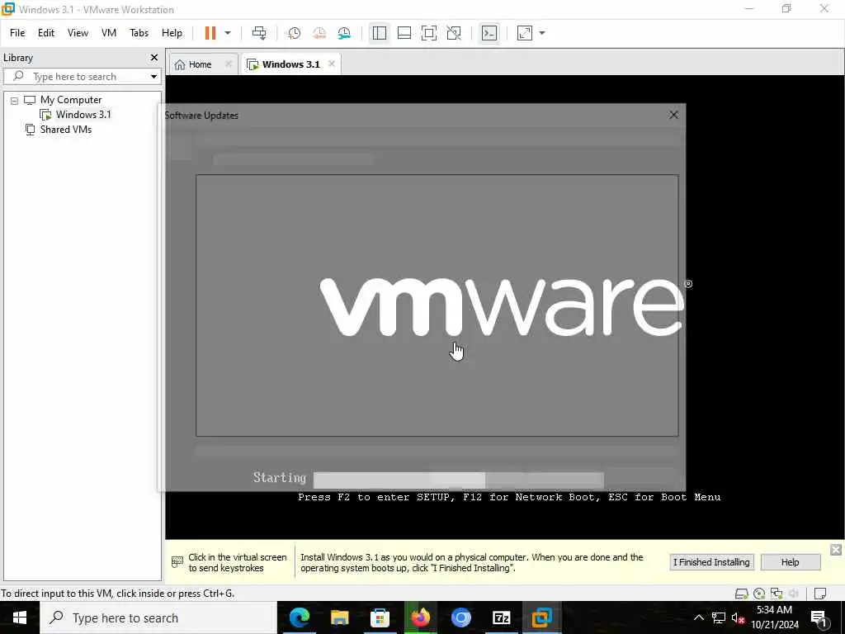Open the power options dropdown arrow next to pause
845x634 pixels.
coord(228,33)
